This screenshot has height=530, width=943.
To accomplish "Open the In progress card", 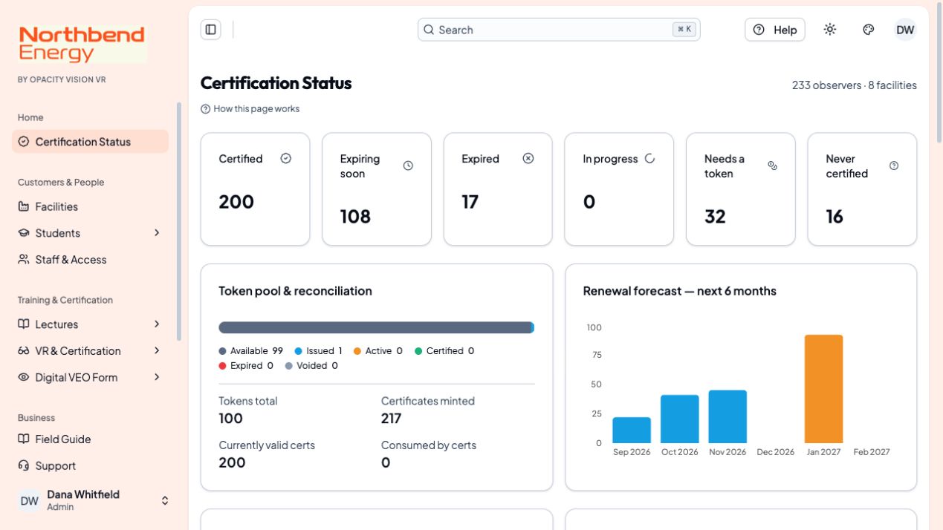I will [619, 189].
